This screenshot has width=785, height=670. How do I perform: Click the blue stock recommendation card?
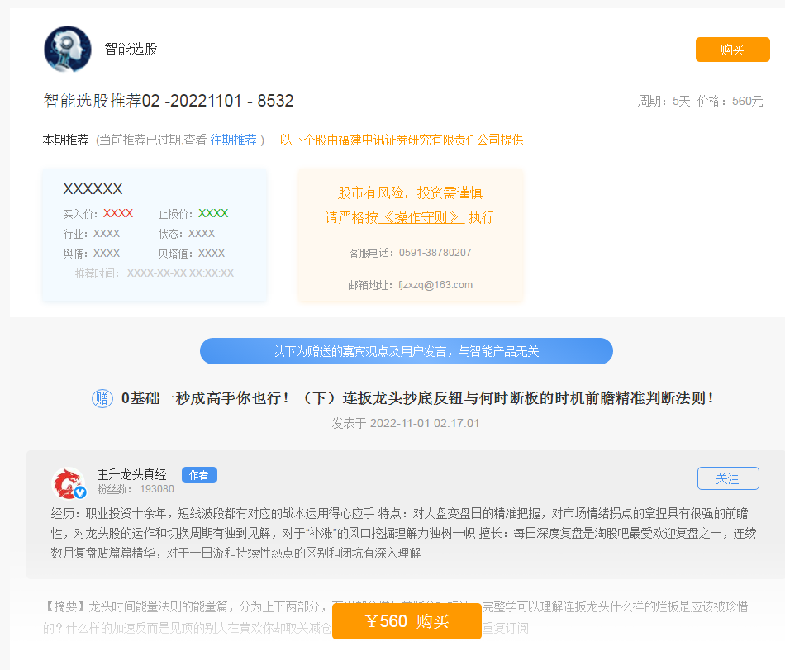154,234
